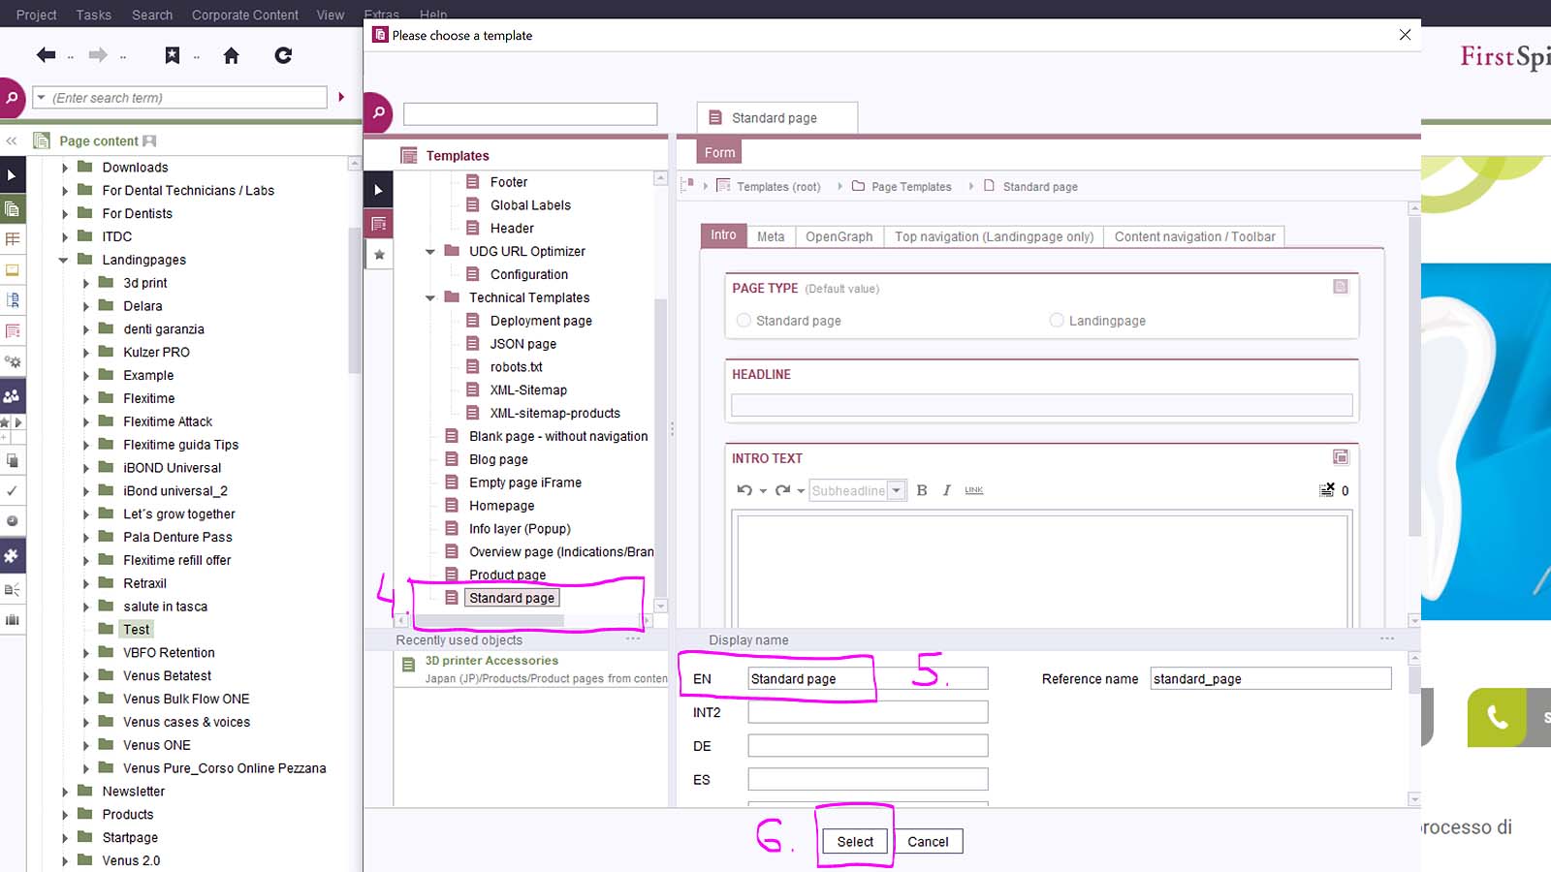1551x872 pixels.
Task: Switch to the OpenGraph tab
Action: pos(839,236)
